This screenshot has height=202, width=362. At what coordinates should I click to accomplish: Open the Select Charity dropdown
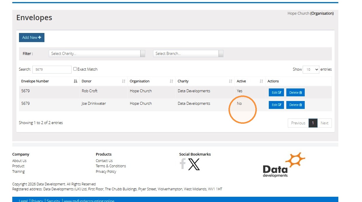pyautogui.click(x=97, y=53)
